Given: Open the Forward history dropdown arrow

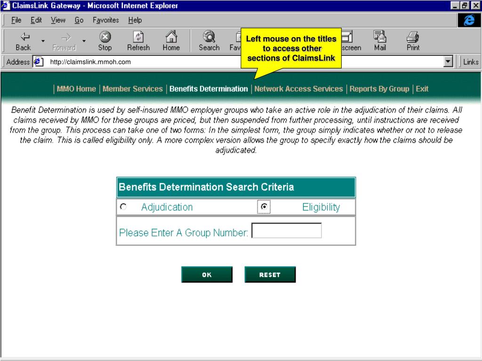Looking at the screenshot, I should pos(84,41).
